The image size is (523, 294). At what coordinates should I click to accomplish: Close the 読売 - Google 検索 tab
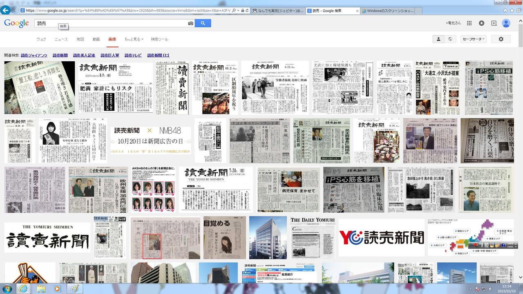358,11
